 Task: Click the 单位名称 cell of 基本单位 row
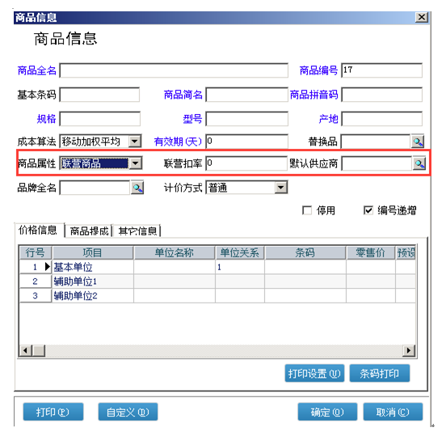(x=175, y=267)
